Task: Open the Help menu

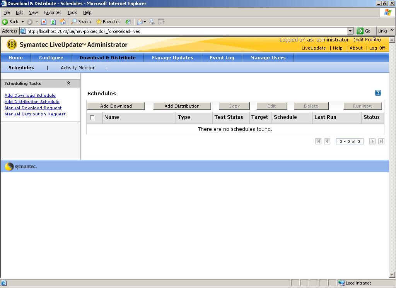Action: [x=87, y=12]
